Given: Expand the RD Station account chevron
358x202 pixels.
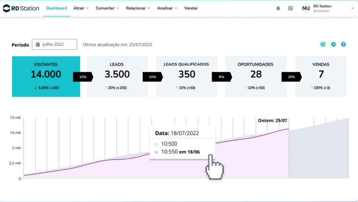Looking at the screenshot, I should tap(352, 8).
